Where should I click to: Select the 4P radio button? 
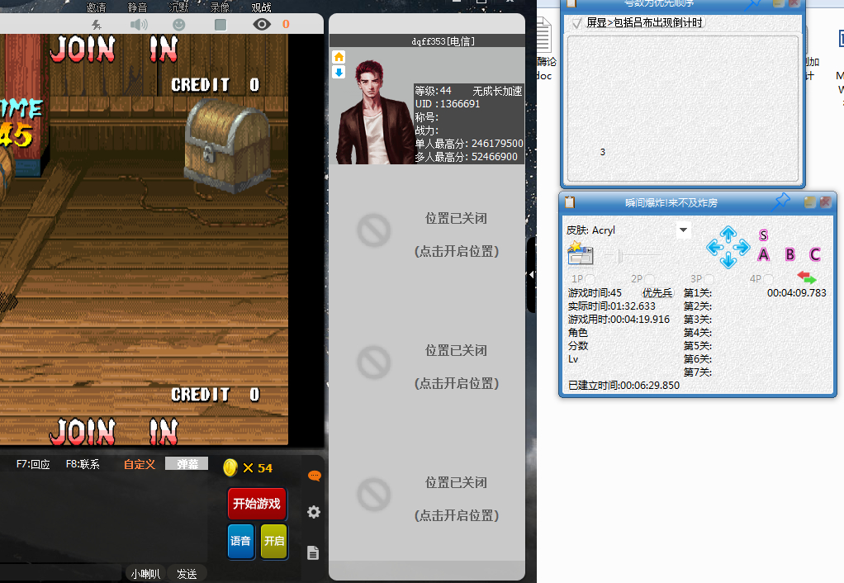coord(768,279)
